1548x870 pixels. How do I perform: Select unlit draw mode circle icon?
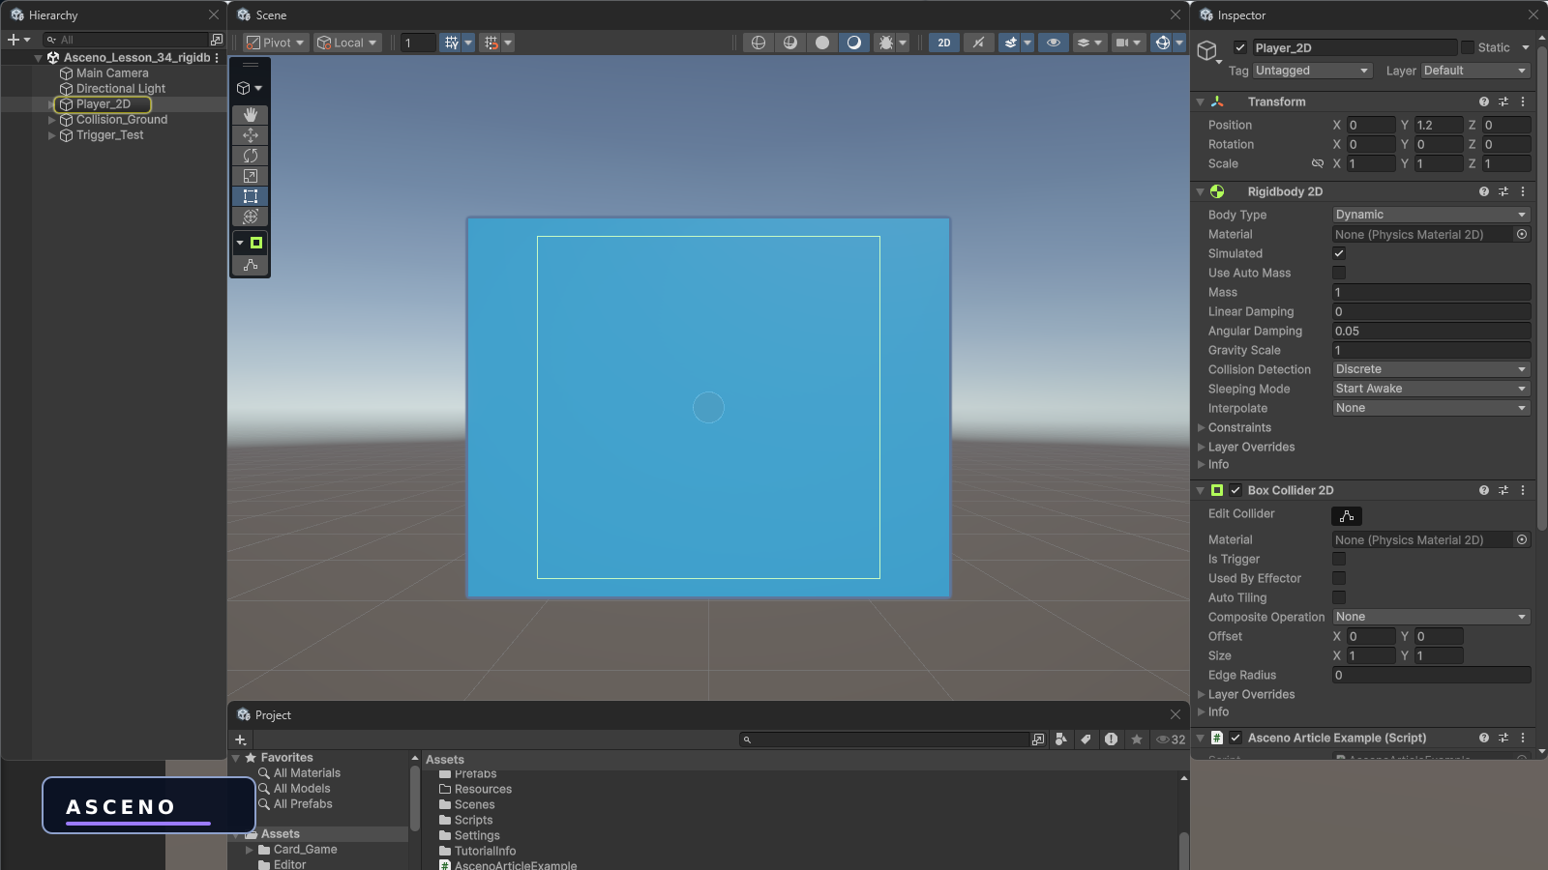822,43
